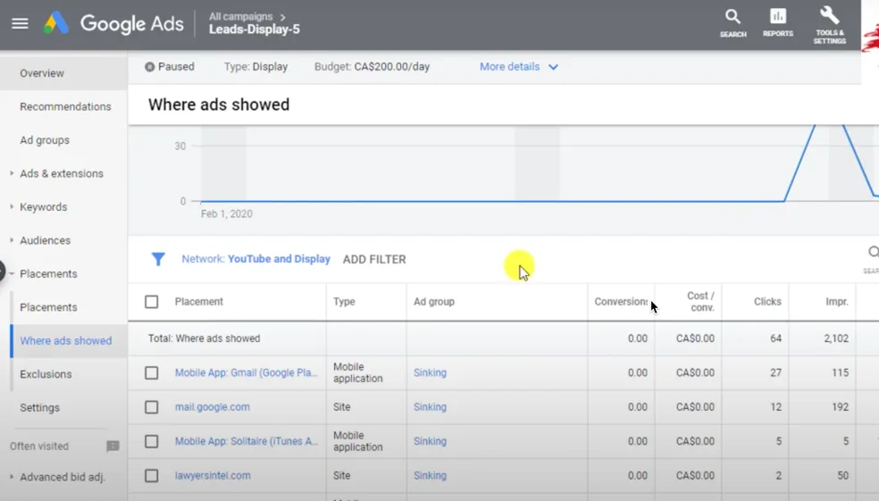Check the Mobile App: Solitaire row checkbox
The width and height of the screenshot is (879, 501).
click(151, 441)
